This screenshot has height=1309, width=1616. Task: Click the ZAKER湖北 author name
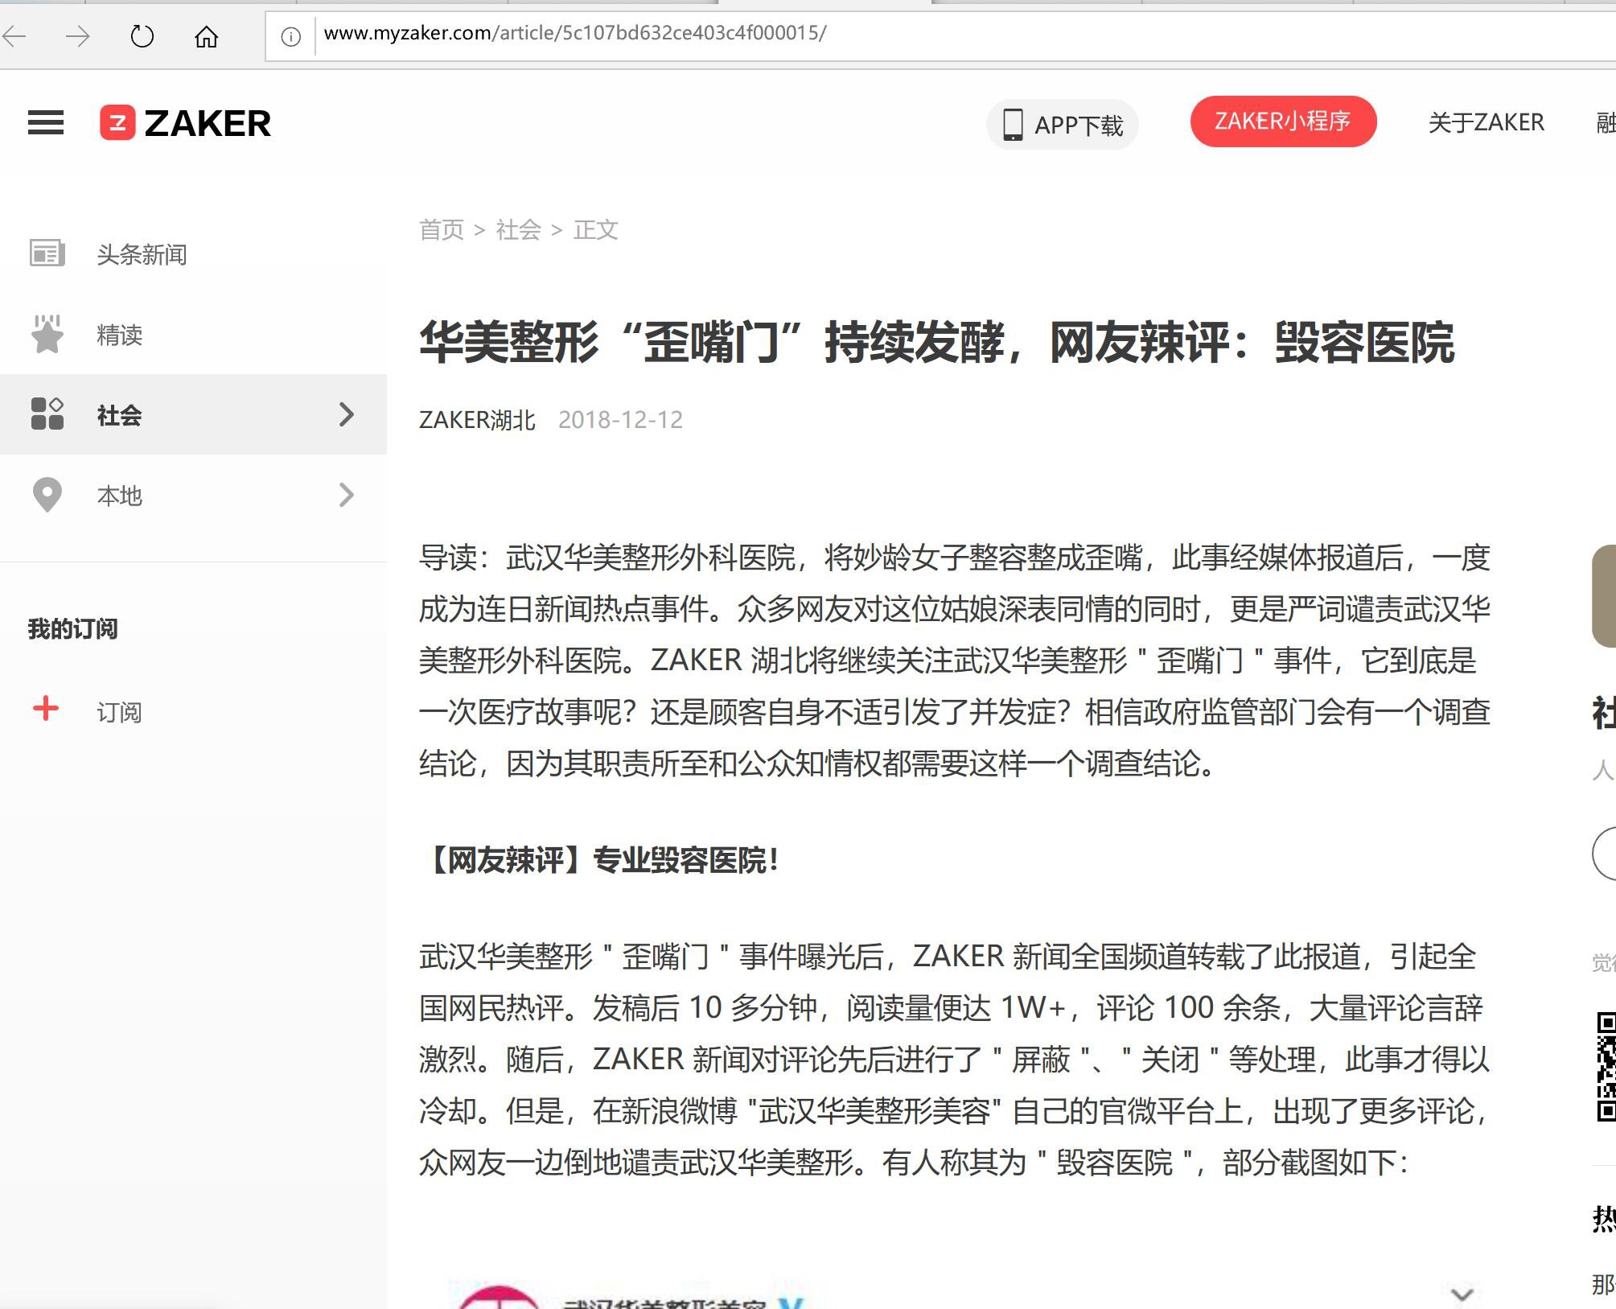[x=477, y=420]
